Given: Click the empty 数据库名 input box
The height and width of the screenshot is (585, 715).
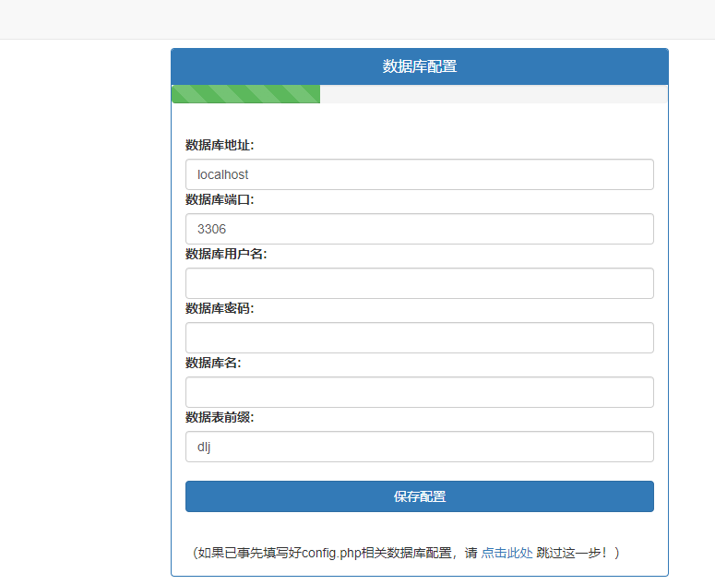Looking at the screenshot, I should point(420,392).
